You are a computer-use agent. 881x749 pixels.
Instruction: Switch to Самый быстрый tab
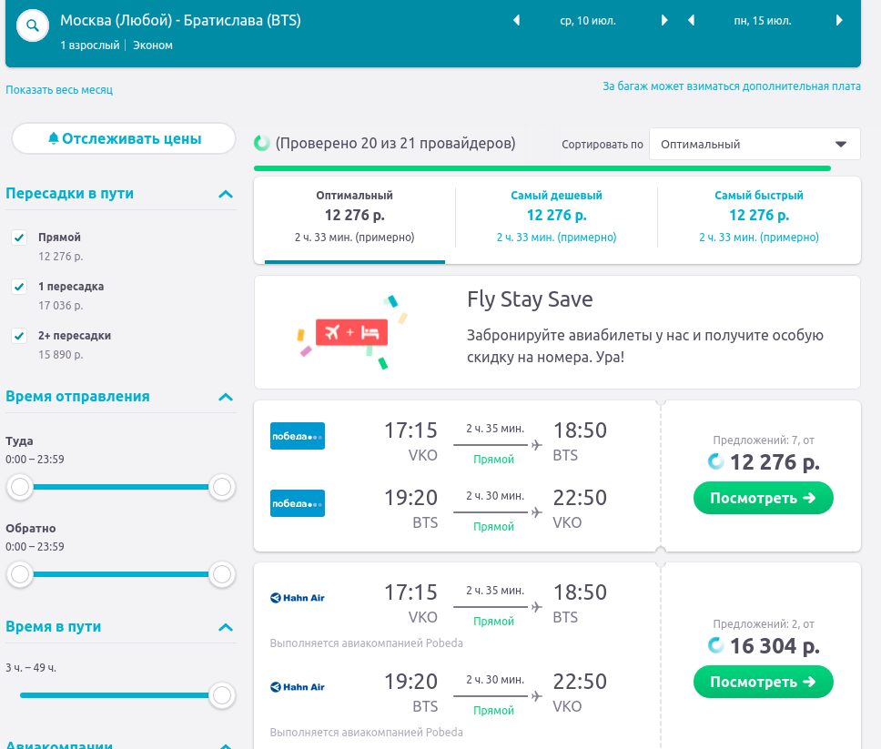coord(758,215)
